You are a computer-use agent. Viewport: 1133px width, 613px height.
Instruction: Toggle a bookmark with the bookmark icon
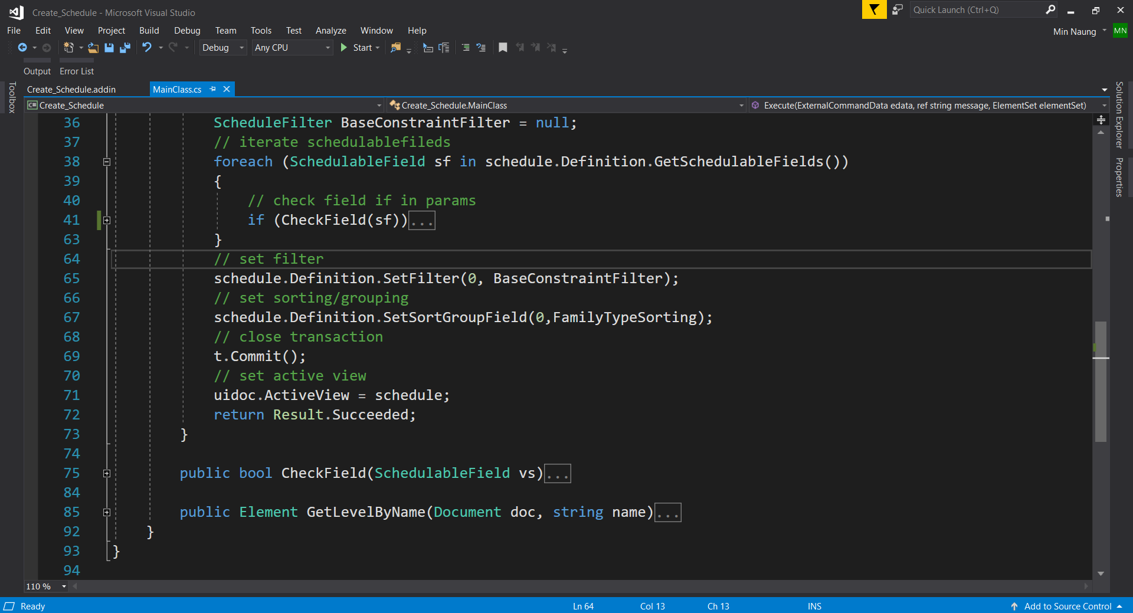pyautogui.click(x=503, y=48)
